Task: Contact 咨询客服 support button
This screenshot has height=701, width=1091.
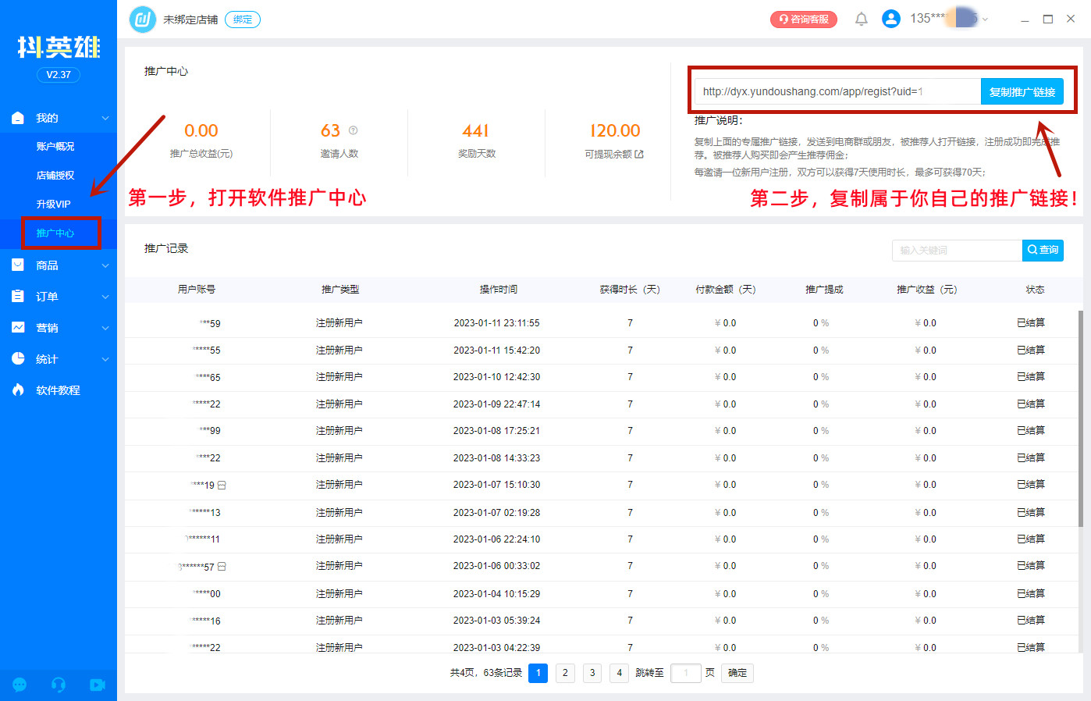Action: 804,20
